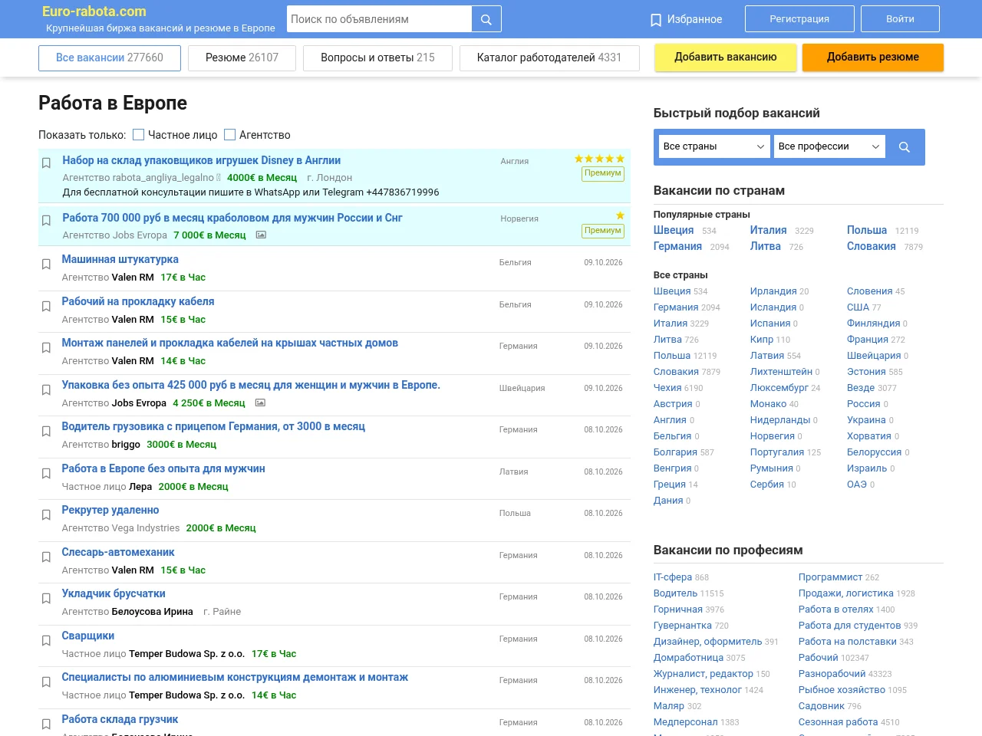Open Euro-rabota.com logo link
This screenshot has height=736, width=982.
point(94,11)
